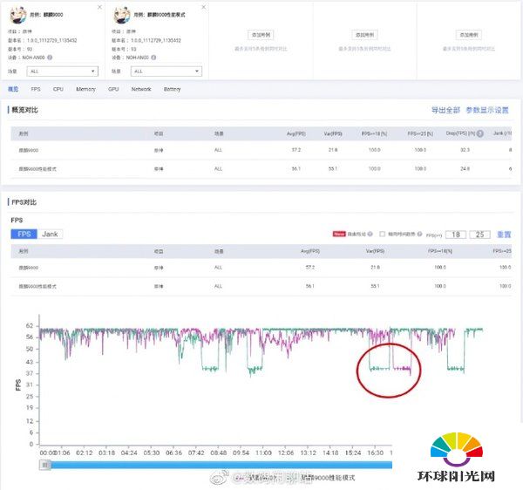Click version name text in the 麒麟9000 card
Viewport: 523px width, 490px height.
click(x=43, y=40)
